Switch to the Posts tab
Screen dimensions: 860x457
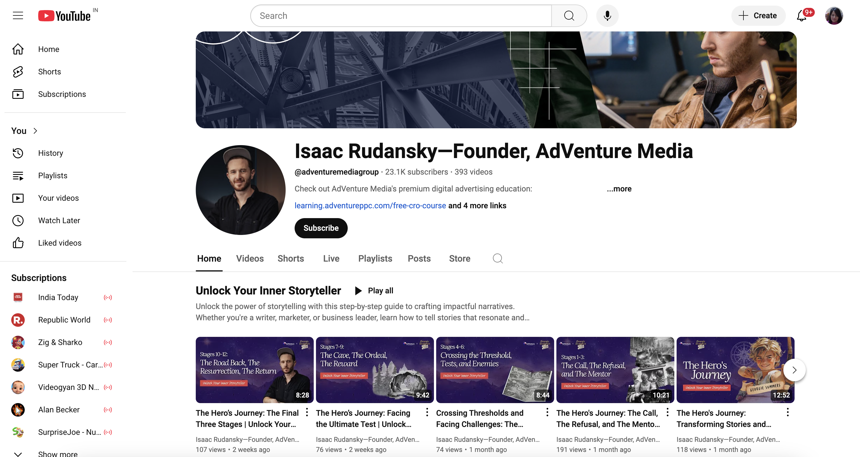pos(419,258)
